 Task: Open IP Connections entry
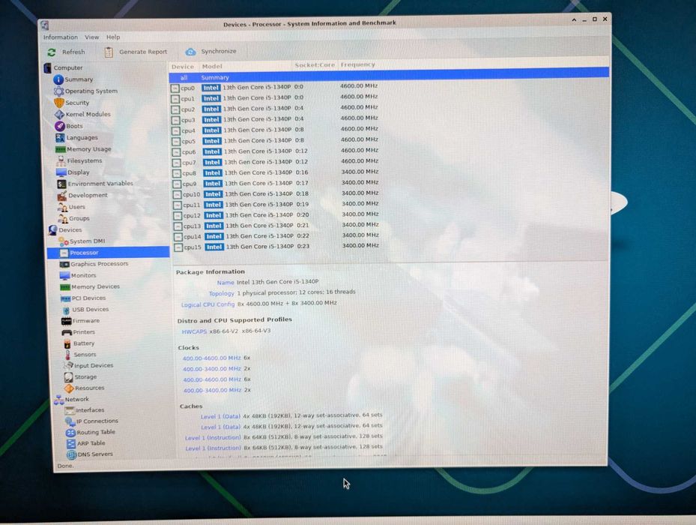(x=92, y=421)
